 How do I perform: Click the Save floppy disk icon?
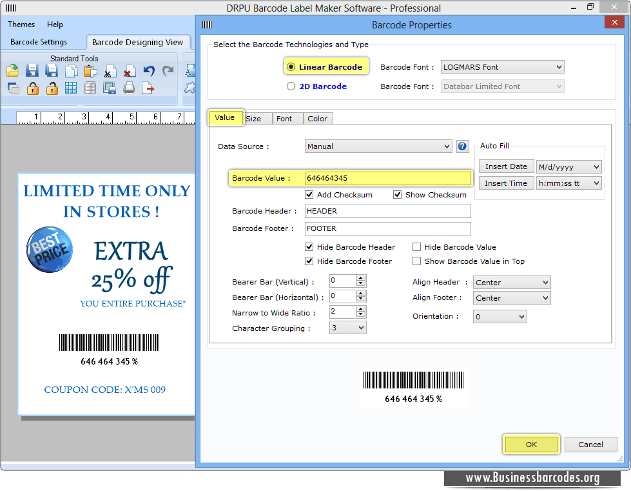coord(32,70)
